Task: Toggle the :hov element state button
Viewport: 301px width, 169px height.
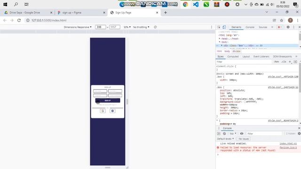Action: 276,61
